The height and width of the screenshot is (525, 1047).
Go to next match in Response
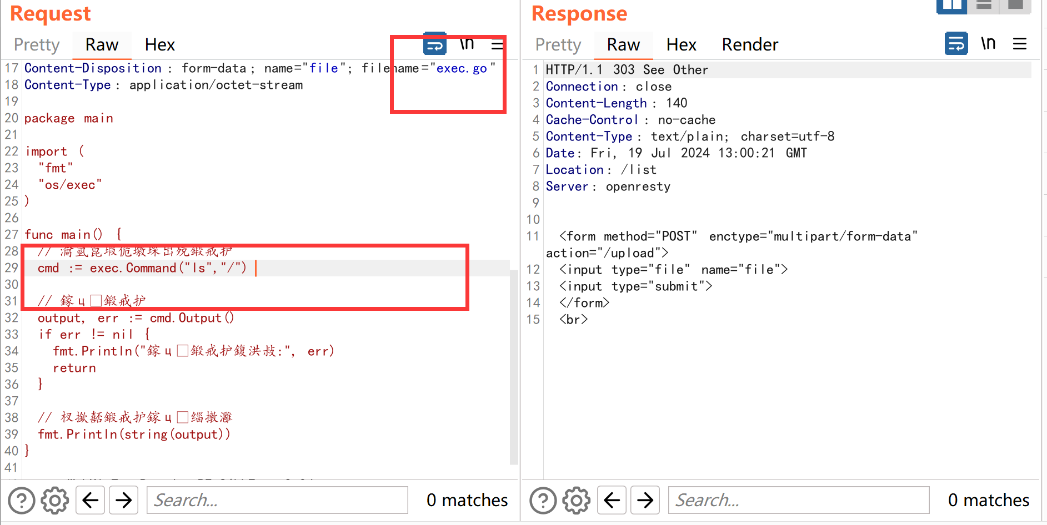coord(645,501)
